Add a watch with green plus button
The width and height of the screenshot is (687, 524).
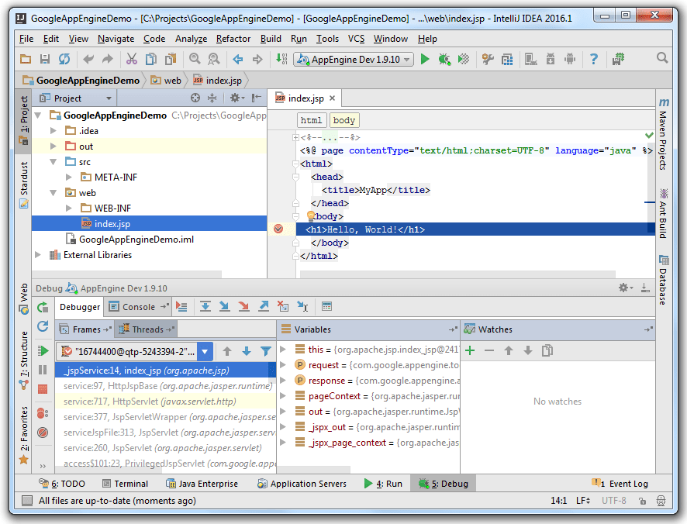tap(469, 350)
